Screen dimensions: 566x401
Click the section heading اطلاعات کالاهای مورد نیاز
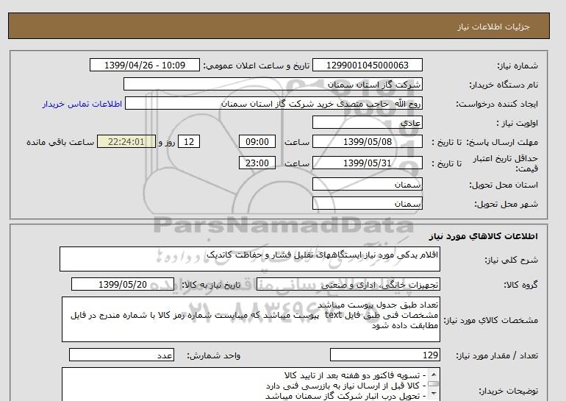click(x=484, y=236)
